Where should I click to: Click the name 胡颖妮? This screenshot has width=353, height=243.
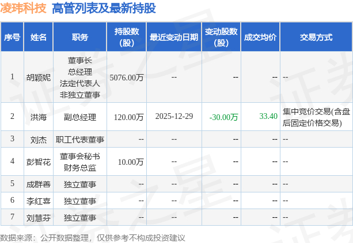tap(39, 78)
